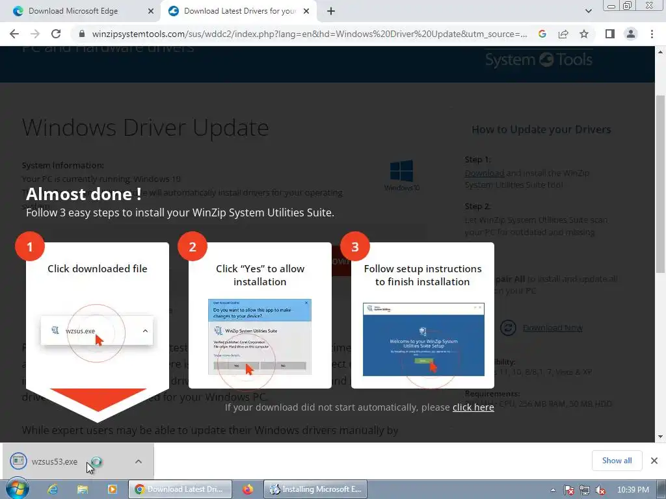Open Windows Media Player from taskbar
666x499 pixels.
coord(112,489)
